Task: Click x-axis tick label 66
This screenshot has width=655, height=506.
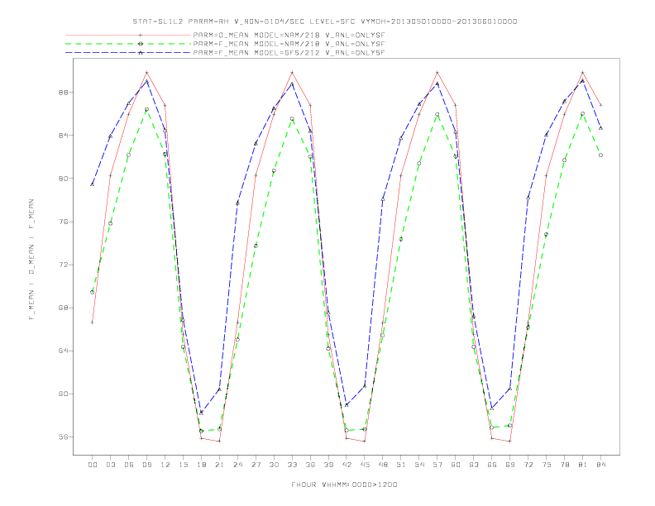Action: coord(492,465)
